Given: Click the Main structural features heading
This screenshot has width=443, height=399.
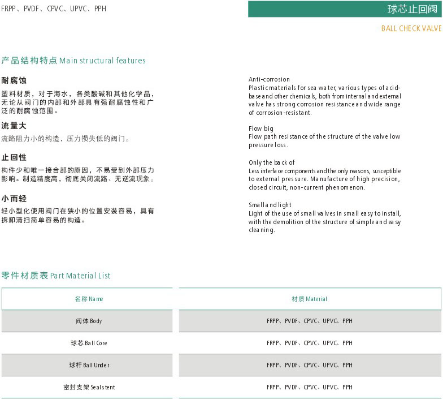Looking at the screenshot, I should point(73,61).
